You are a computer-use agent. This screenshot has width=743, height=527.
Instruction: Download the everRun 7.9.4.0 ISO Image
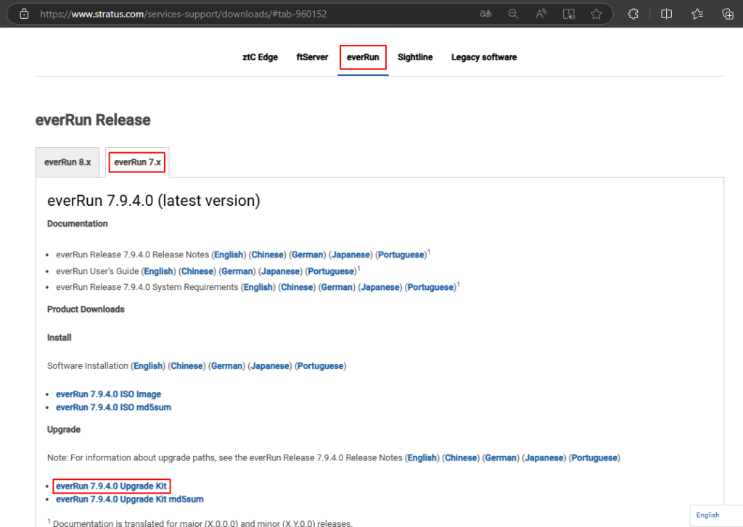(x=109, y=394)
